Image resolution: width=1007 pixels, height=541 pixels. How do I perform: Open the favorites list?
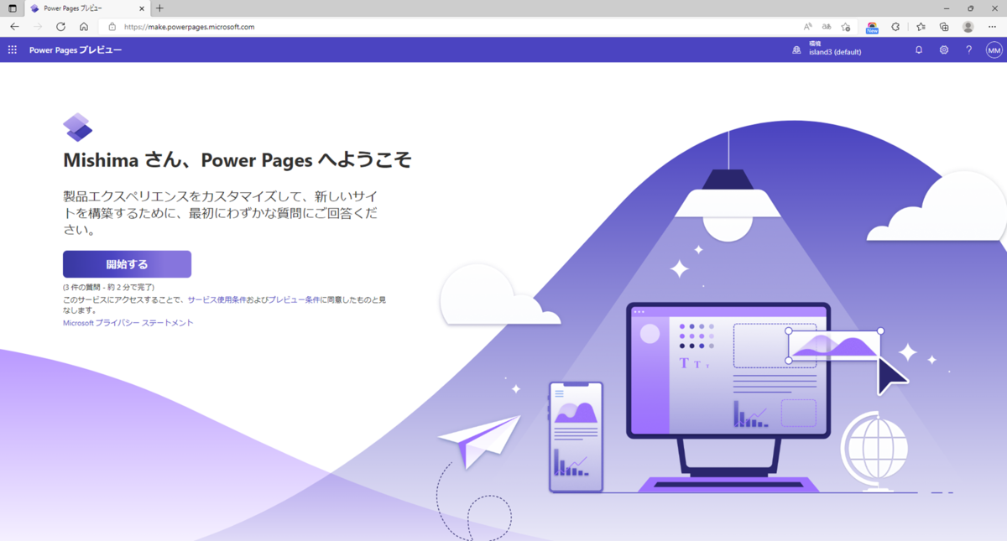coord(921,27)
